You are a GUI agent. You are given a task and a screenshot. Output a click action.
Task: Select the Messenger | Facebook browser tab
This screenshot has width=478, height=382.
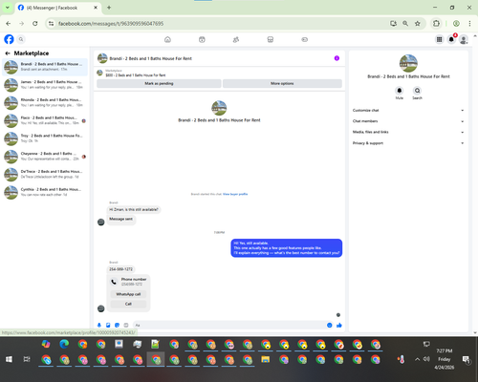click(x=57, y=8)
